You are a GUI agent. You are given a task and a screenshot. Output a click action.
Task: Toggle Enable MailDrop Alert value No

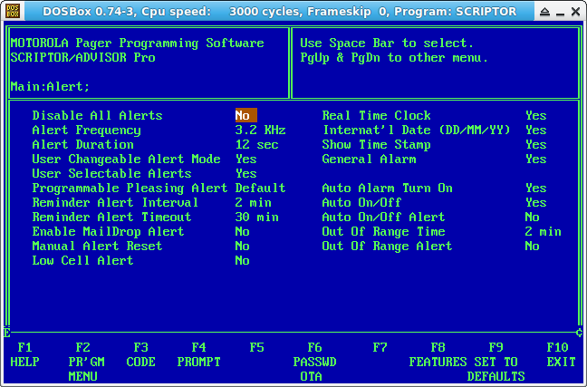coord(242,231)
